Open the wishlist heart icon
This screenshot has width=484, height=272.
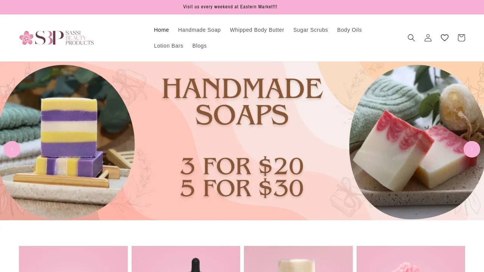[x=445, y=38]
